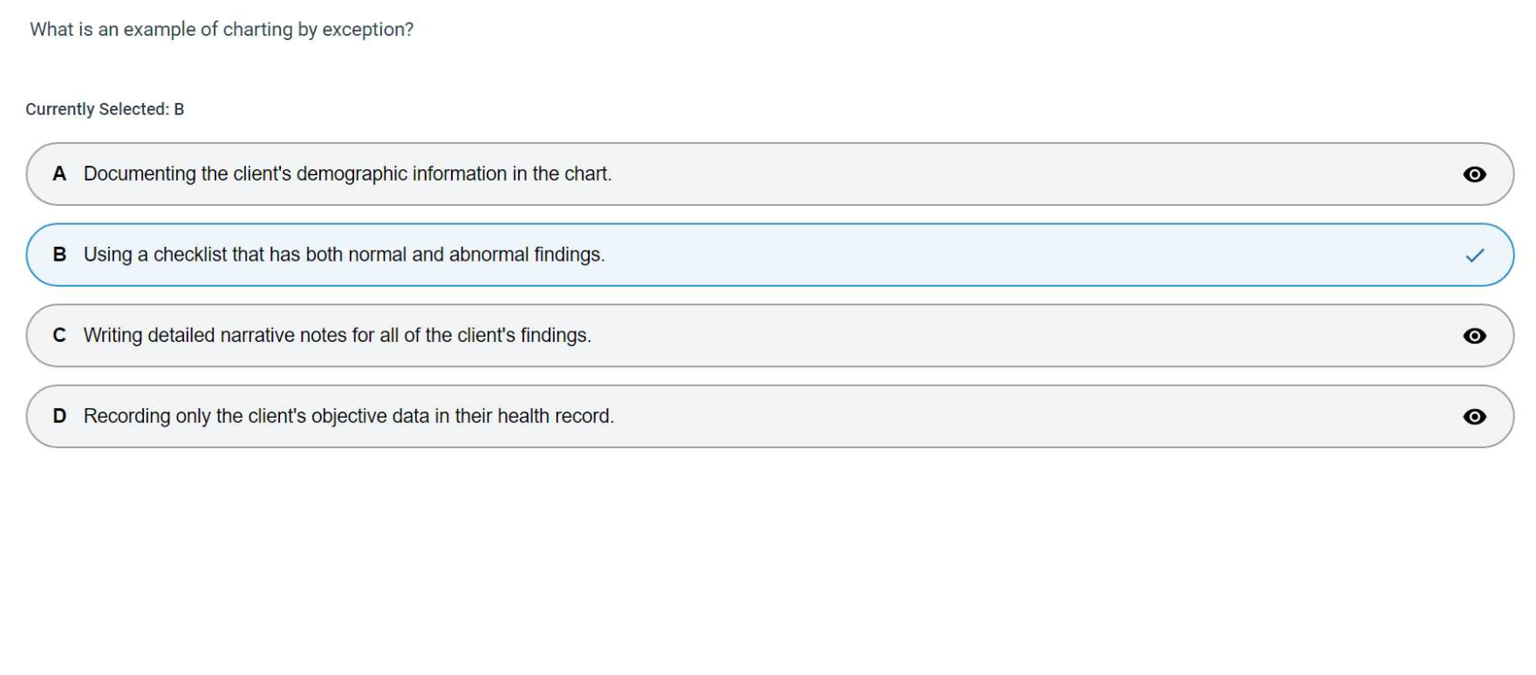
Task: Click the word "exception?" in the question
Action: point(367,30)
